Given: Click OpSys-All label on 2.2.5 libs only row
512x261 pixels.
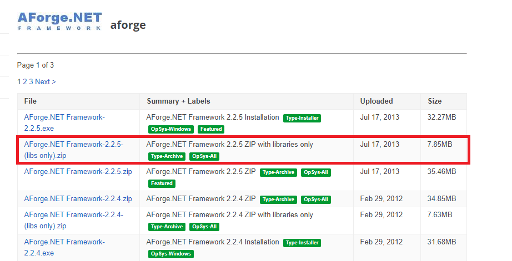Looking at the screenshot, I should click(x=204, y=156).
